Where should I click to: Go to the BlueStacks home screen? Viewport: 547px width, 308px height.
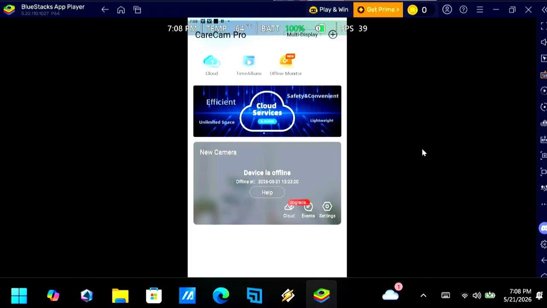pos(121,10)
